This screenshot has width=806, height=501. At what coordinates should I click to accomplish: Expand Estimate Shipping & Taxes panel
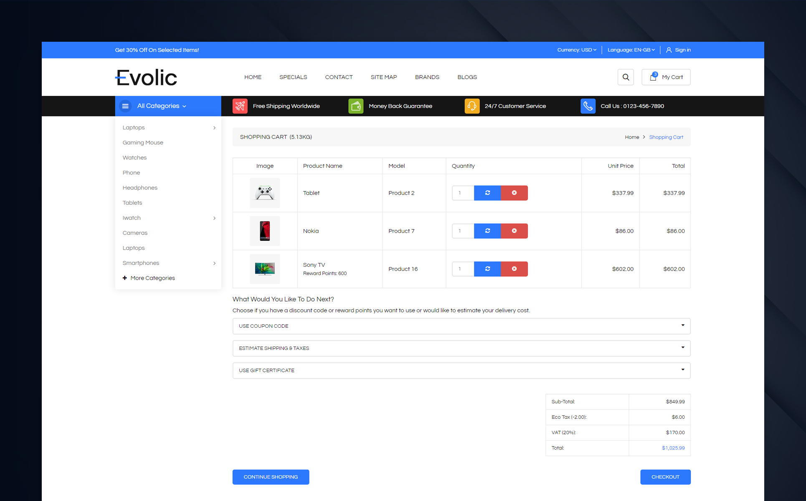(x=461, y=348)
